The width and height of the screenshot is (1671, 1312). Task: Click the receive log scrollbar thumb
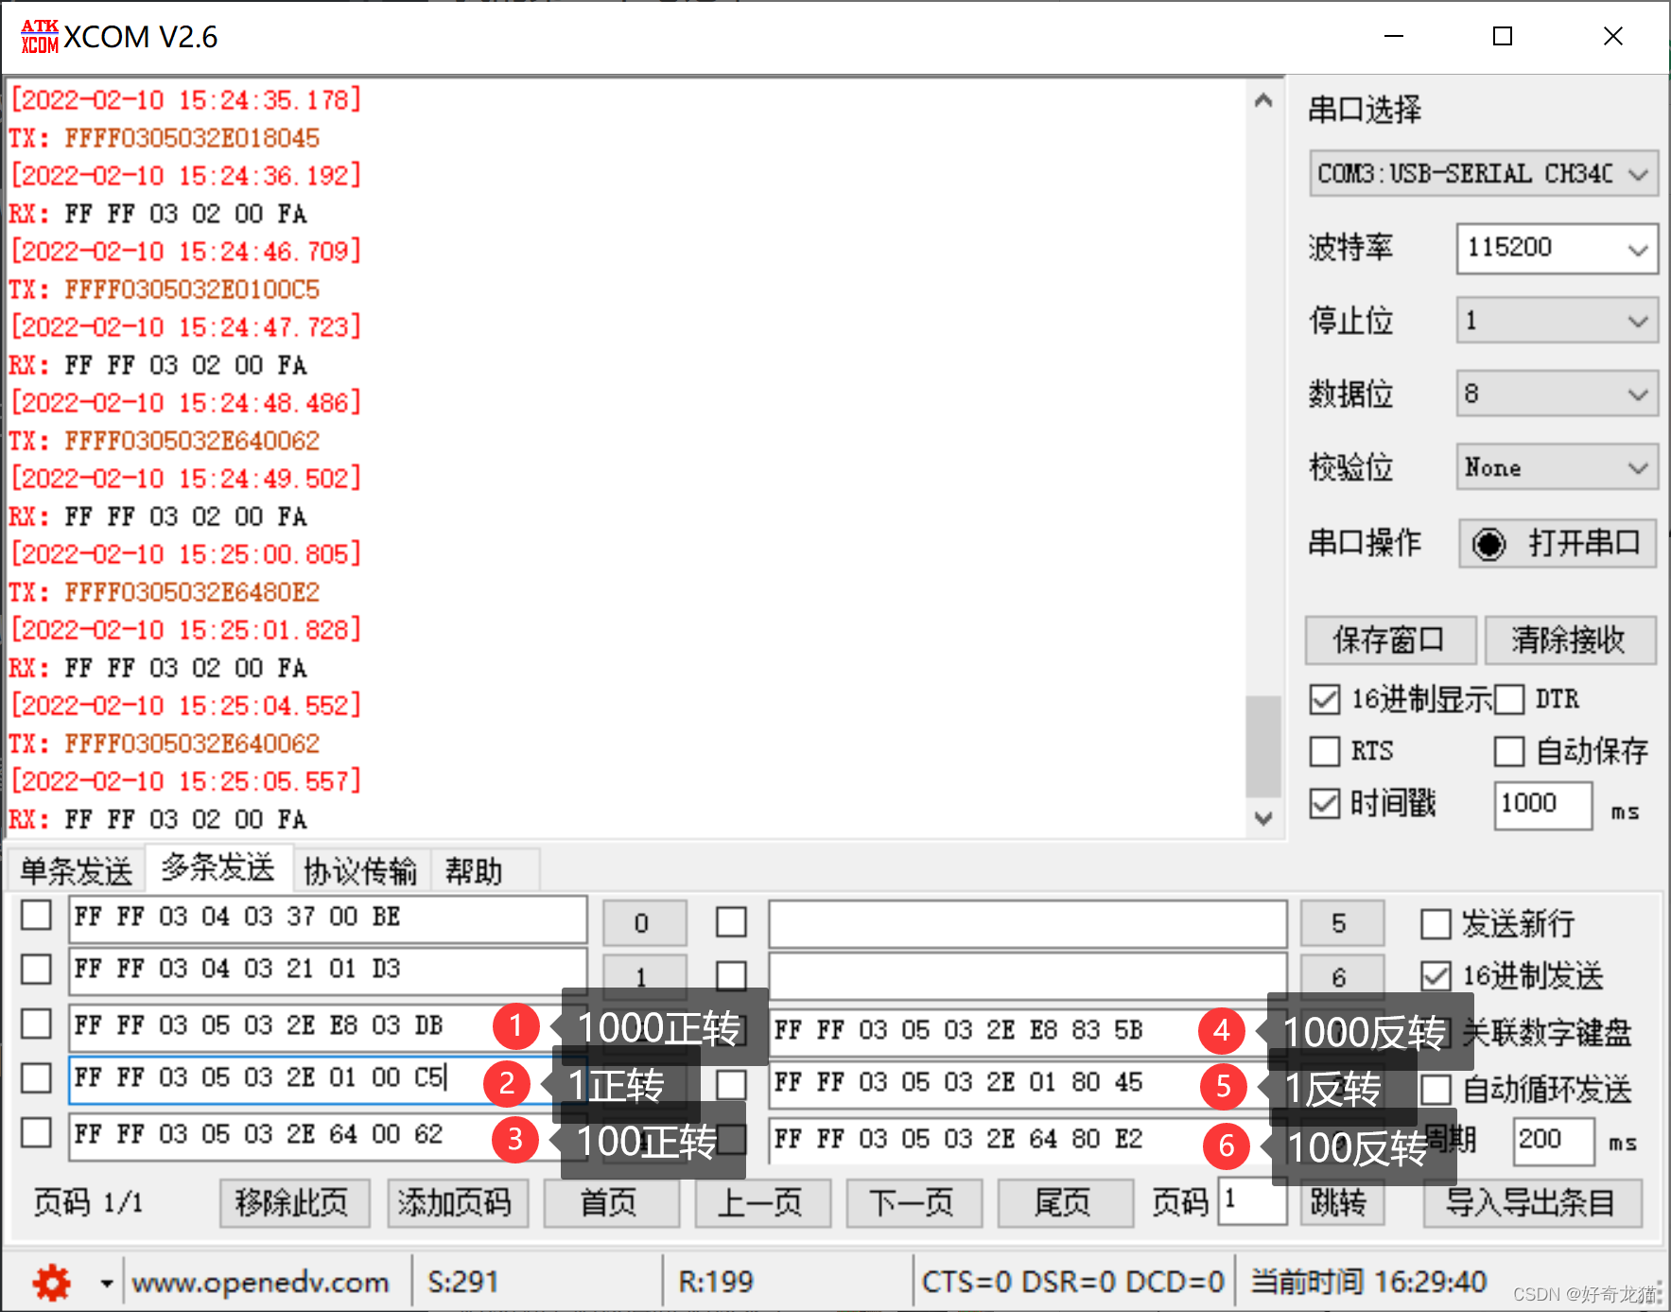[1263, 747]
